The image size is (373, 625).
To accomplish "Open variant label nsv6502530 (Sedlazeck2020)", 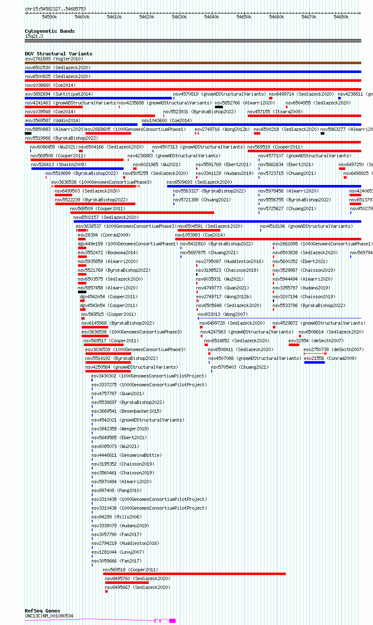I will 58,68.
